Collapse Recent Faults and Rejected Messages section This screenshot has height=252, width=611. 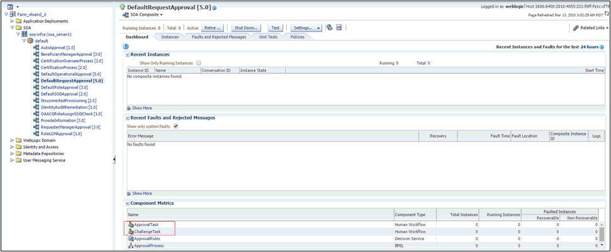127,118
